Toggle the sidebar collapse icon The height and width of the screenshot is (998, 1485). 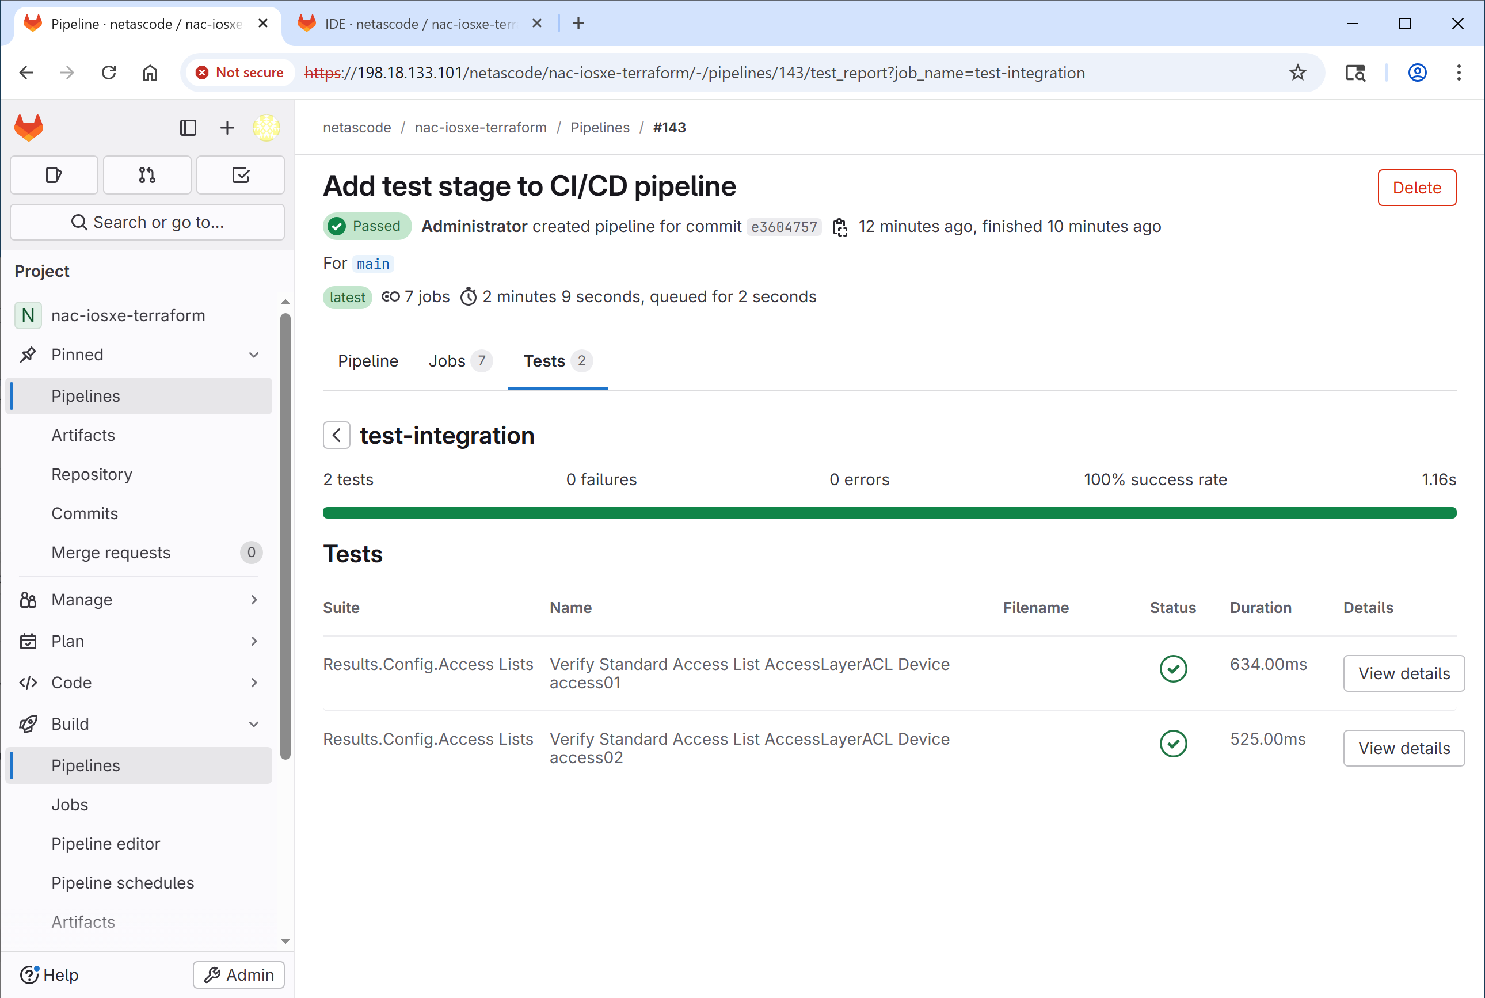188,128
